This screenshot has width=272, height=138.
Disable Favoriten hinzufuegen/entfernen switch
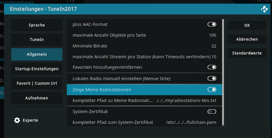tap(212, 67)
